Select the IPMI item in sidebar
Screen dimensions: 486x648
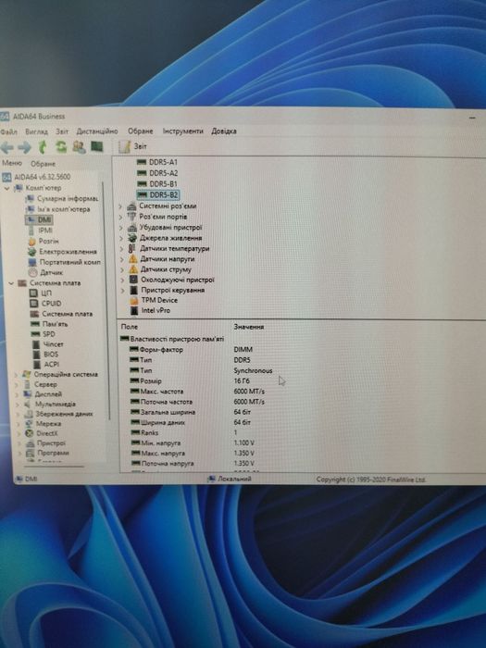(40, 231)
